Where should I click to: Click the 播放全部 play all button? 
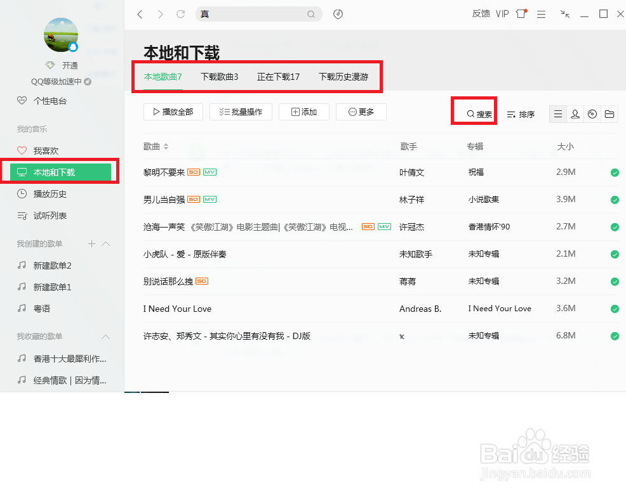tap(173, 112)
